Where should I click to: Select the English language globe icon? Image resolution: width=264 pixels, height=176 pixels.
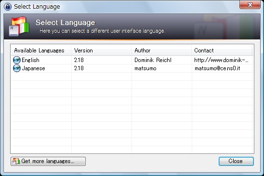[x=17, y=60]
